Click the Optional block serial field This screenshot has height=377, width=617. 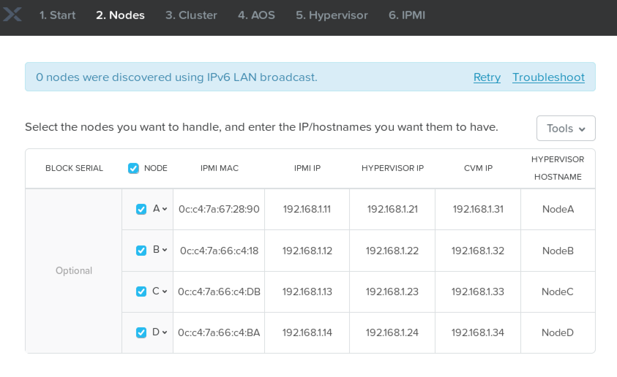click(x=74, y=271)
